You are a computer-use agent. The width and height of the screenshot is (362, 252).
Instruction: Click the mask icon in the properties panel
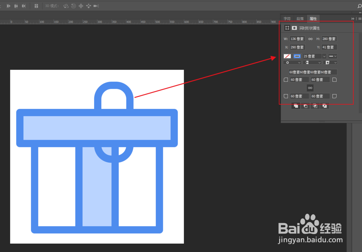294,28
